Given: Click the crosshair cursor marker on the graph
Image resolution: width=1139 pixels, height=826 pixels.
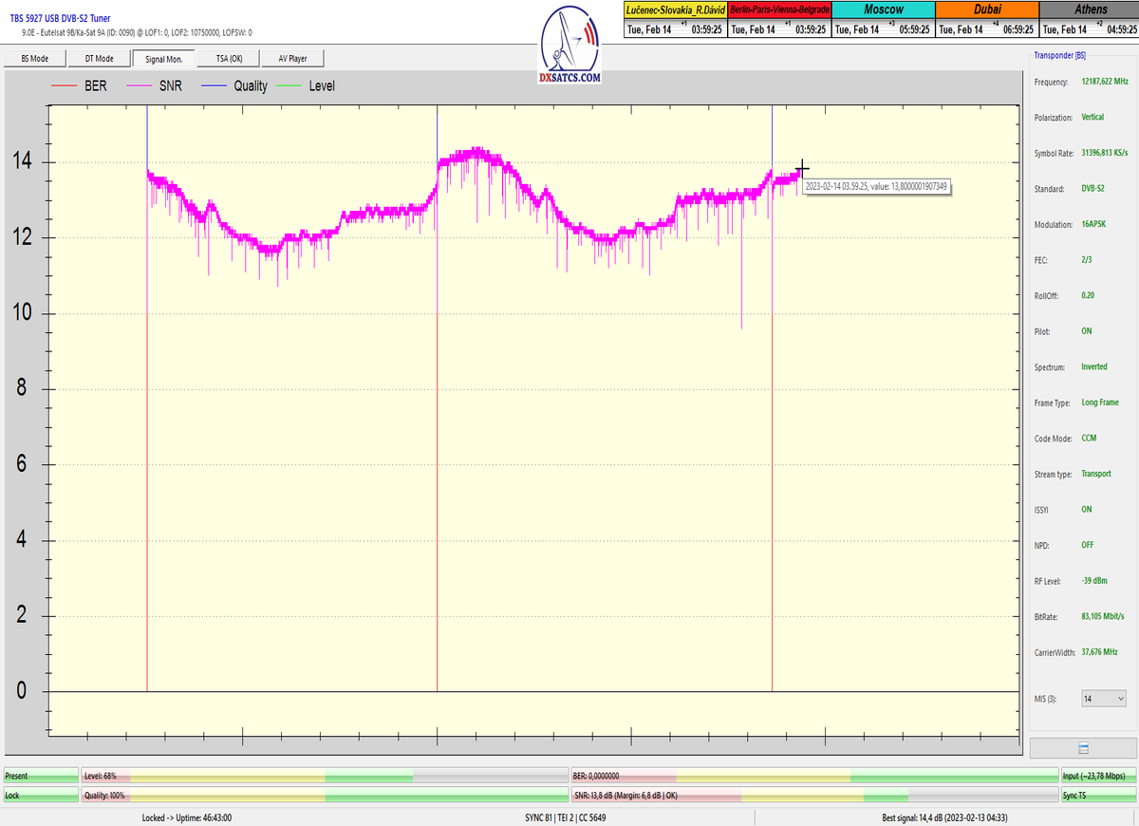Looking at the screenshot, I should (802, 169).
